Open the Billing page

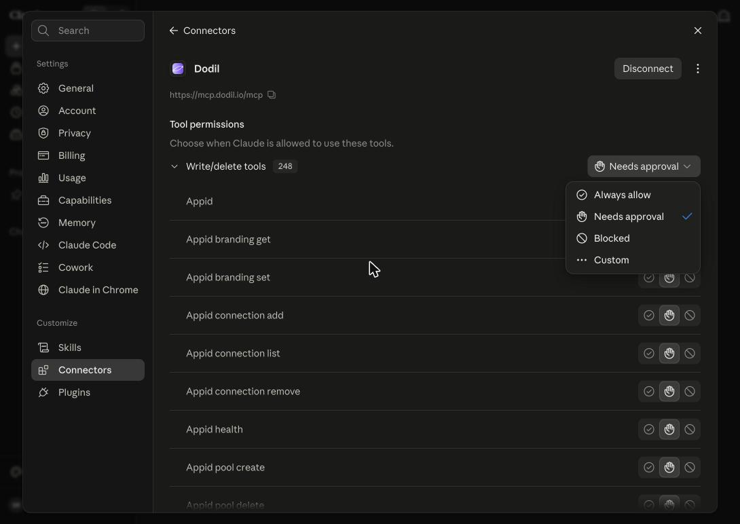click(x=88, y=155)
